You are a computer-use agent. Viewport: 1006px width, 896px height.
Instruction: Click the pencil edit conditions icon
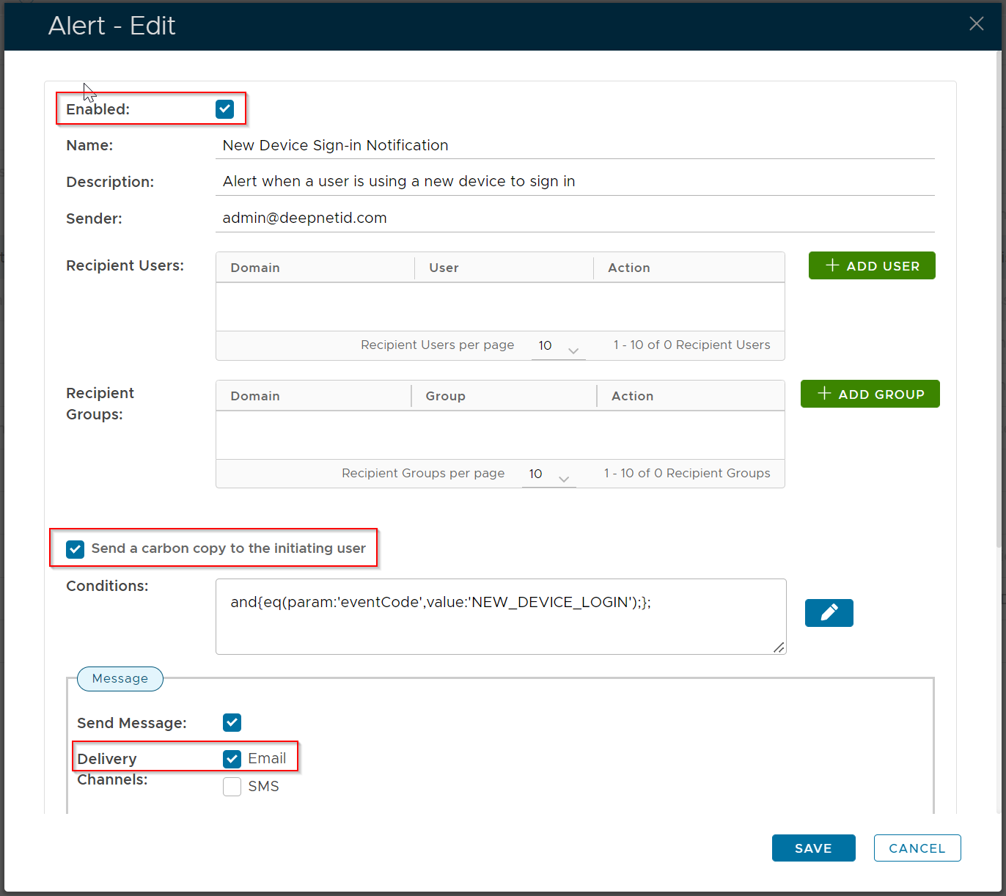(829, 613)
